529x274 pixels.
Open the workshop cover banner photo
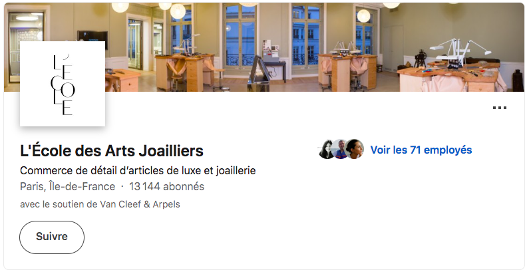pos(264,47)
